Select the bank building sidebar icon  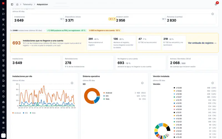3,35
